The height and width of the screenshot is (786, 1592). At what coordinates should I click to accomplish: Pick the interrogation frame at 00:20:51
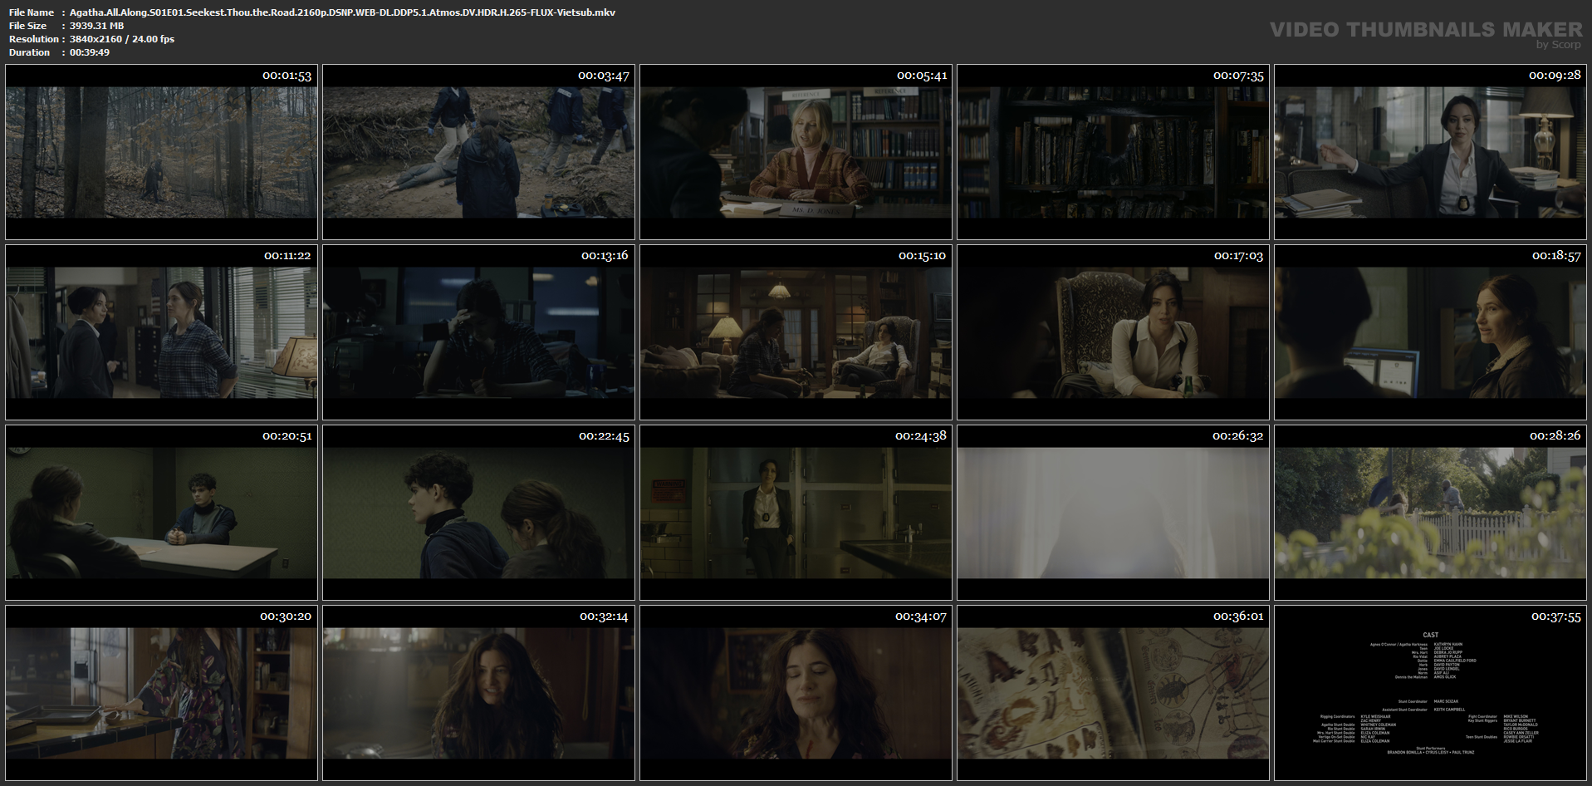click(161, 513)
